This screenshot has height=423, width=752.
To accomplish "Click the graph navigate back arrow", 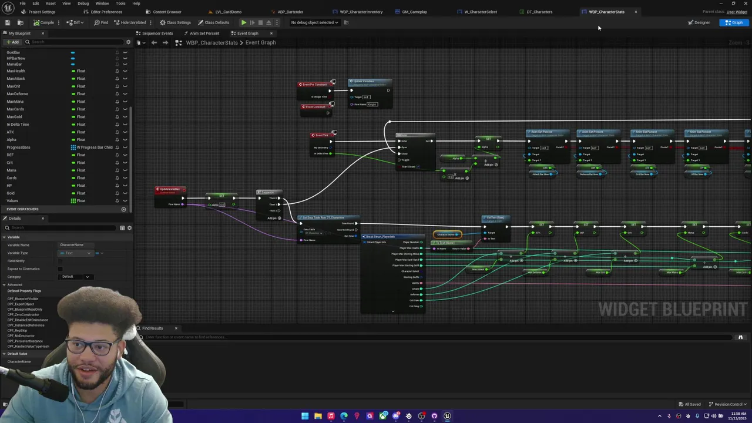I will [154, 42].
